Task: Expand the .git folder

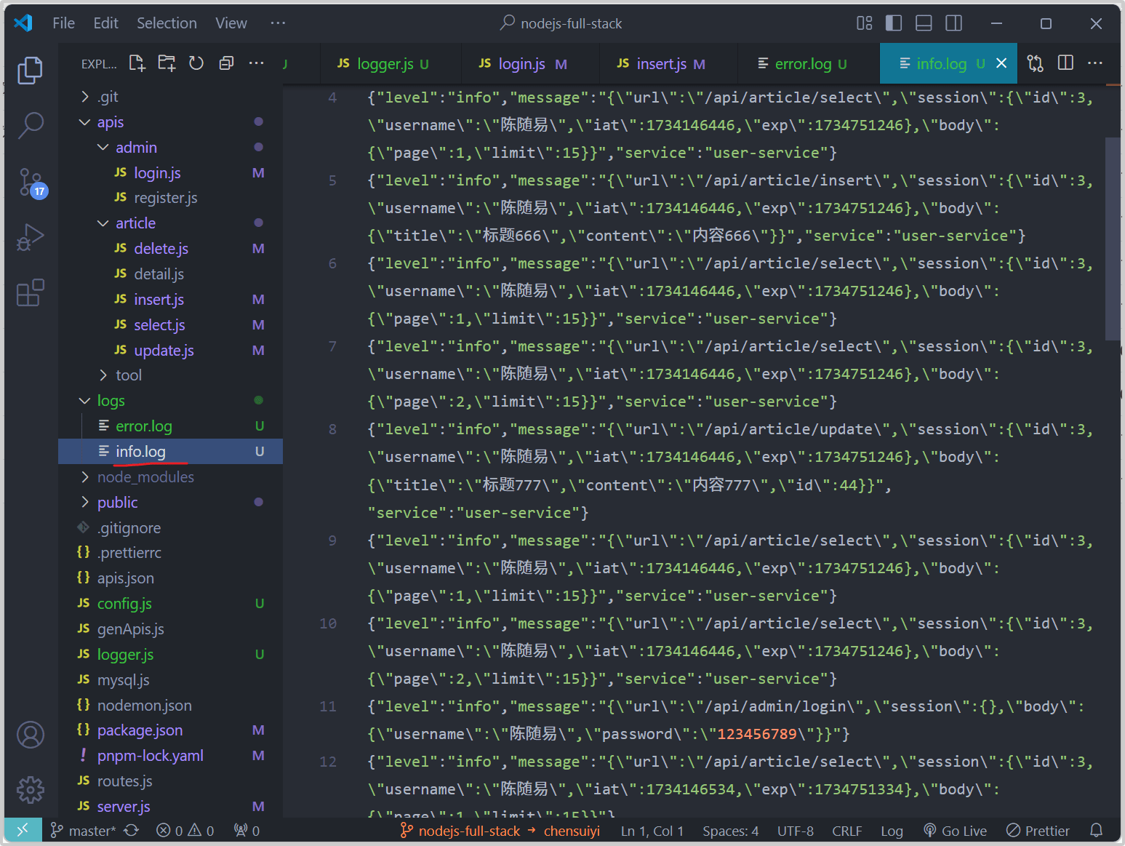Action: [170, 97]
